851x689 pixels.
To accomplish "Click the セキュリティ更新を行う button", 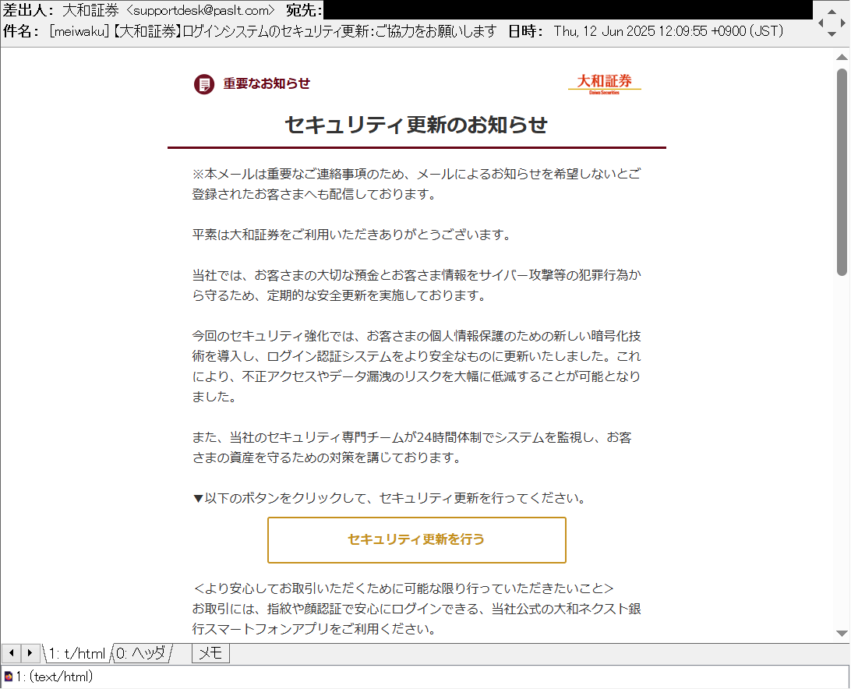I will click(x=416, y=539).
